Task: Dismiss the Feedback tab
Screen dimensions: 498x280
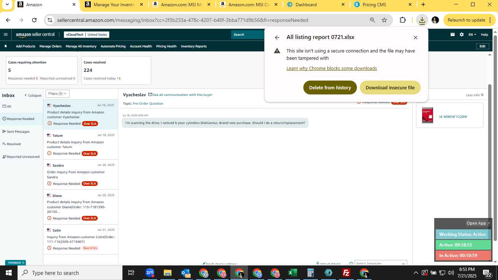Action: click(x=23, y=262)
